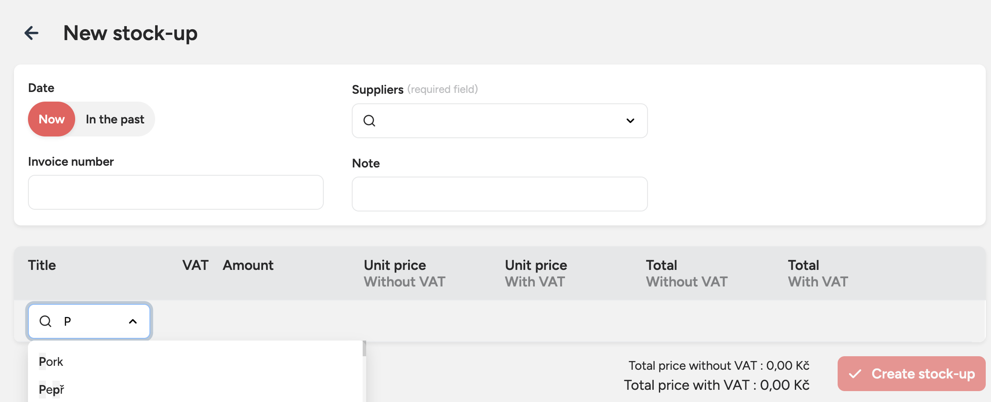This screenshot has height=402, width=991.
Task: Click the Amount column header
Action: point(248,265)
